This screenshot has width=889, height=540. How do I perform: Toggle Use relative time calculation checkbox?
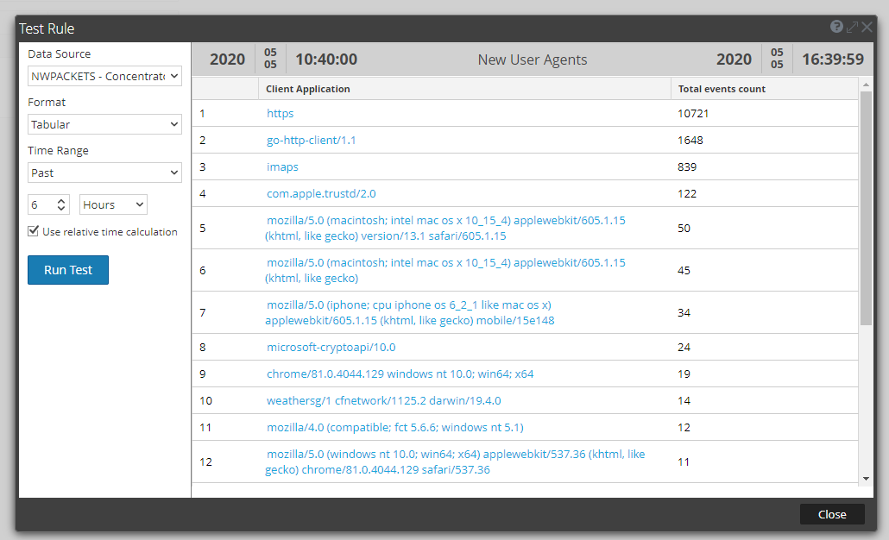34,231
